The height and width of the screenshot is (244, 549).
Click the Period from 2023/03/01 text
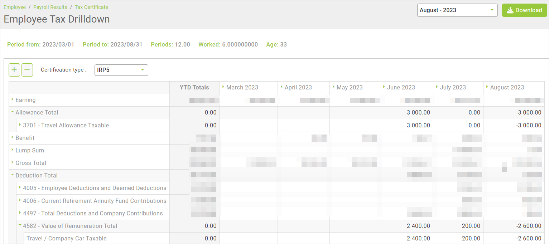[40, 45]
